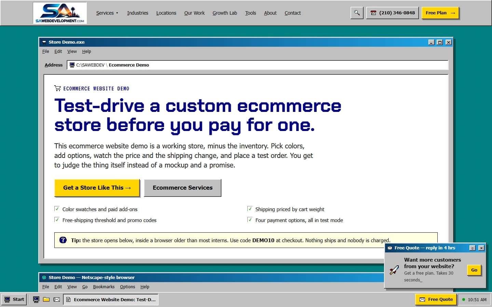Select the Ecommerce Website Demo taskbar window button
This screenshot has width=492, height=307.
point(111,299)
